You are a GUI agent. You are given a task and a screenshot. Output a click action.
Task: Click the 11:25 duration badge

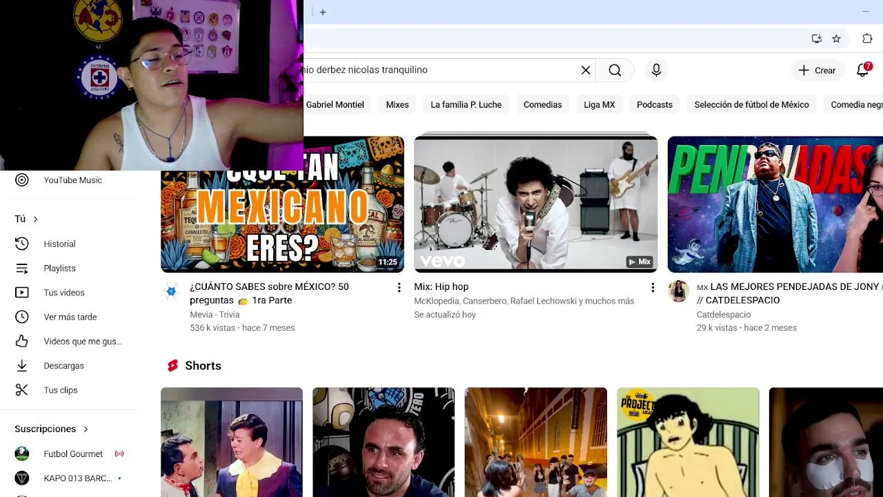388,262
